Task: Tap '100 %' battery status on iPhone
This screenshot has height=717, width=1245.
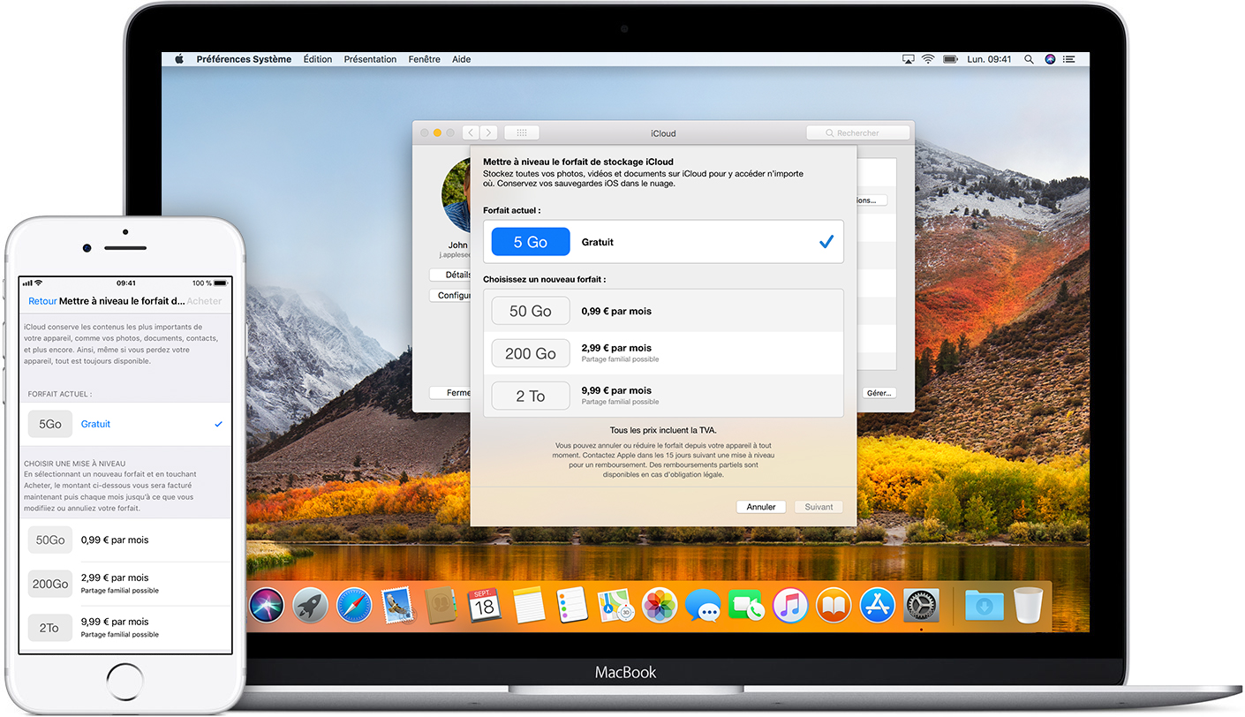Action: (x=201, y=283)
